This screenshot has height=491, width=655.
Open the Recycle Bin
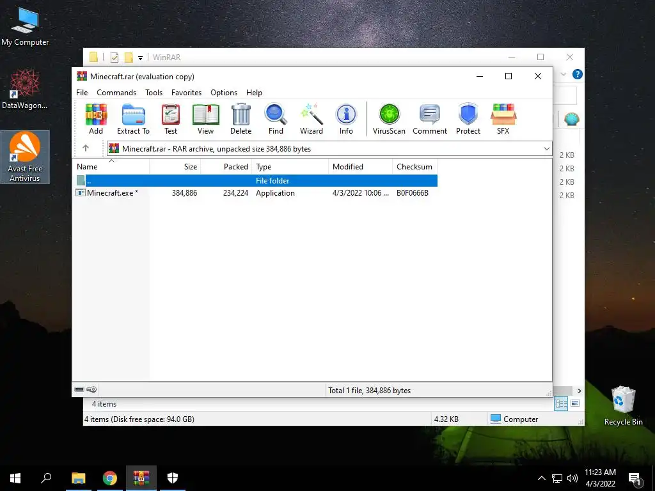click(x=623, y=405)
